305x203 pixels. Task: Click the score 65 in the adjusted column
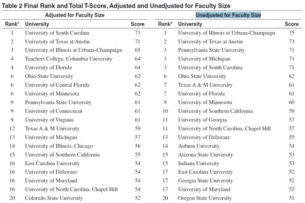pyautogui.click(x=138, y=50)
